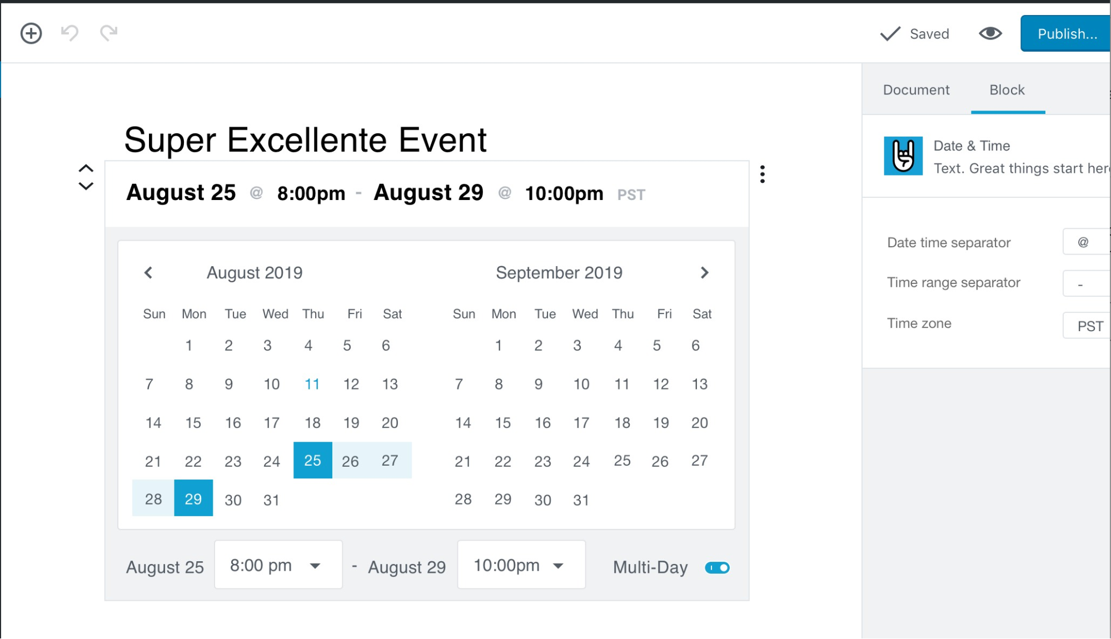This screenshot has height=639, width=1111.
Task: Edit the Time zone PST field
Action: pos(1087,326)
